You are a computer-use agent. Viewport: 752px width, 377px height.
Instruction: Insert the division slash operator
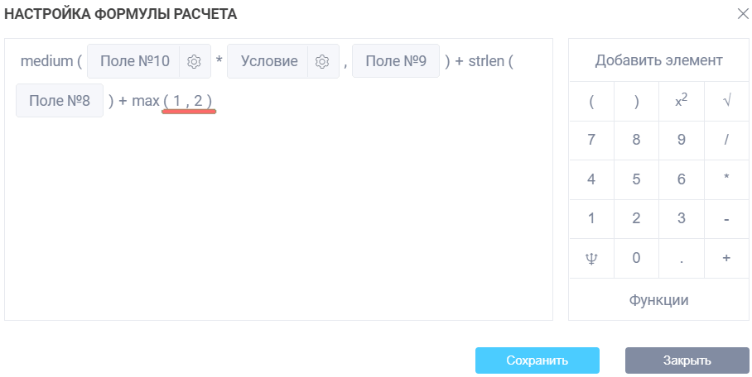coord(726,140)
